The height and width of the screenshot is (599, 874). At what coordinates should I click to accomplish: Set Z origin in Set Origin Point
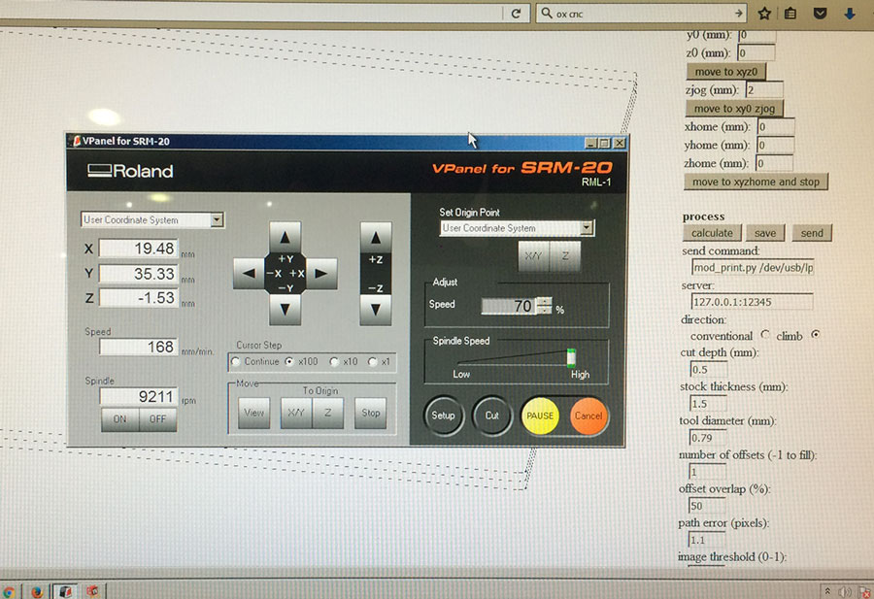(565, 256)
